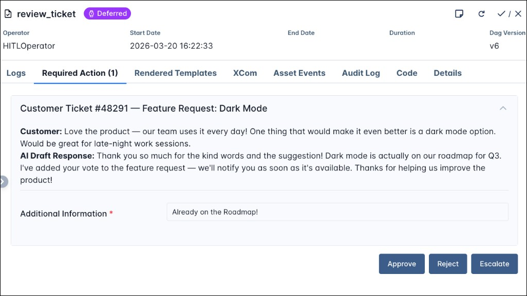Open the Audit Log tab
Image resolution: width=527 pixels, height=296 pixels.
(361, 73)
